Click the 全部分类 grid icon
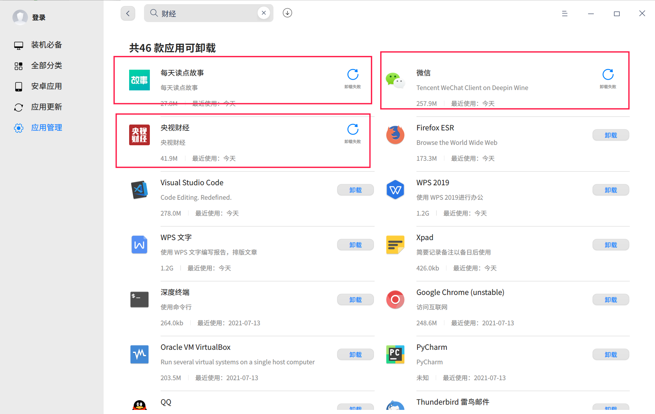This screenshot has height=414, width=655. click(x=19, y=66)
